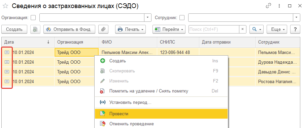
Task: Expand the Организация dropdown list
Action: [x=148, y=18]
